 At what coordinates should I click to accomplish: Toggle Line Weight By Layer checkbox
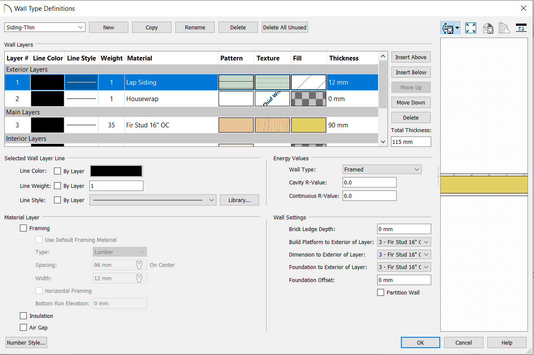point(57,186)
